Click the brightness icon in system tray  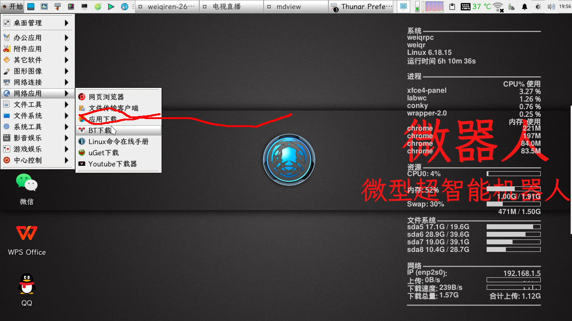click(x=538, y=6)
